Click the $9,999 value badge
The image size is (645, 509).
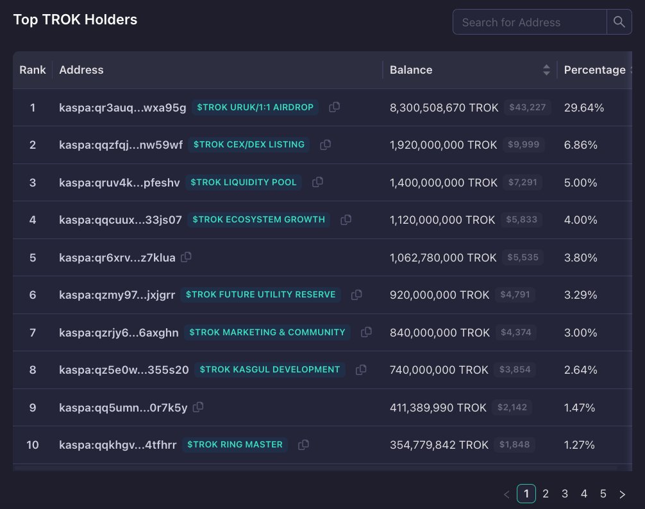(524, 145)
